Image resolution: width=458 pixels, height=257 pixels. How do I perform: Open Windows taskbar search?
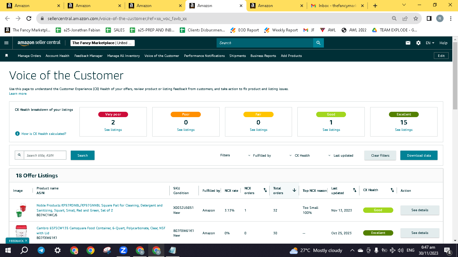[24, 250]
